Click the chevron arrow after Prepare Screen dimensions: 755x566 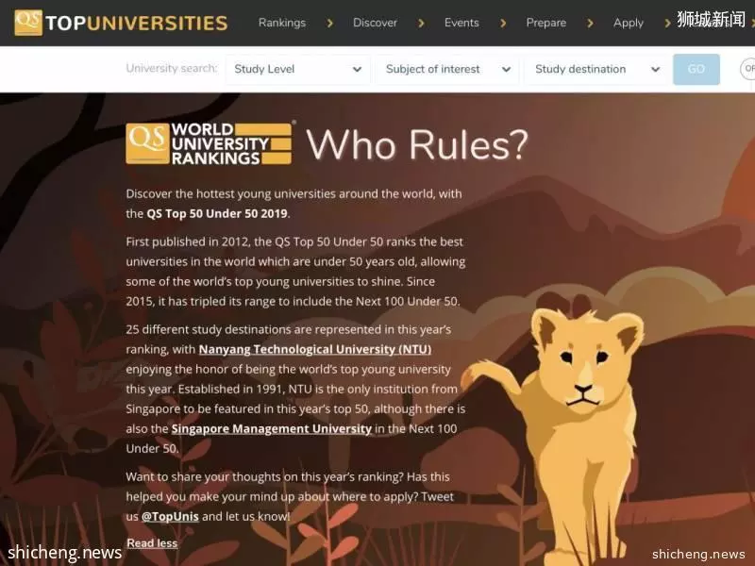[591, 23]
